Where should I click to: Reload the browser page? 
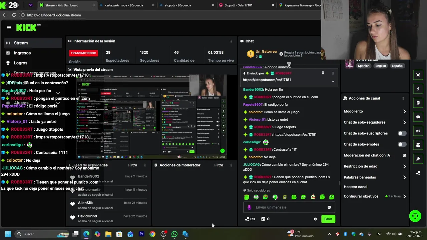14,15
